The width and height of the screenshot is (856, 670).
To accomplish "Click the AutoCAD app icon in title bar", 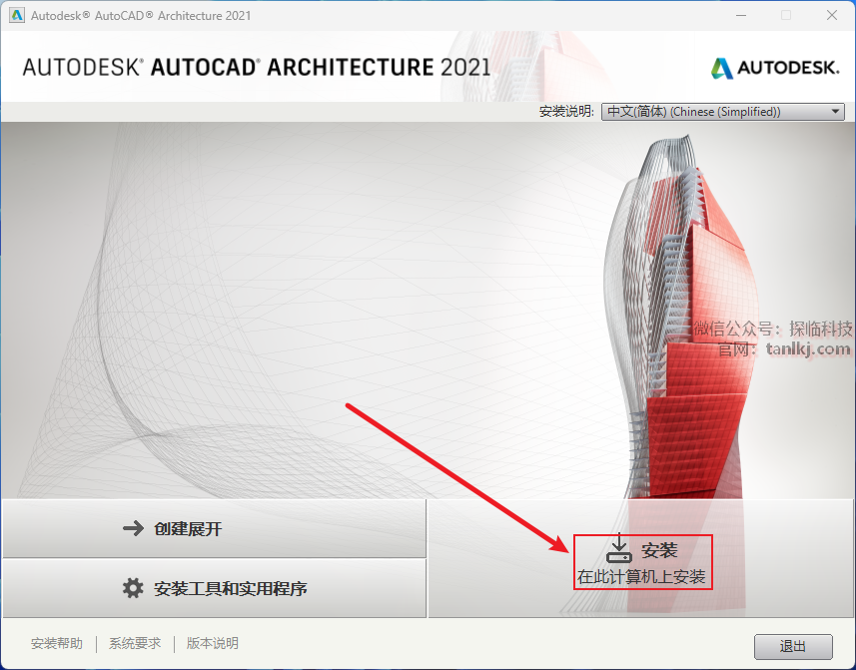I will point(17,15).
